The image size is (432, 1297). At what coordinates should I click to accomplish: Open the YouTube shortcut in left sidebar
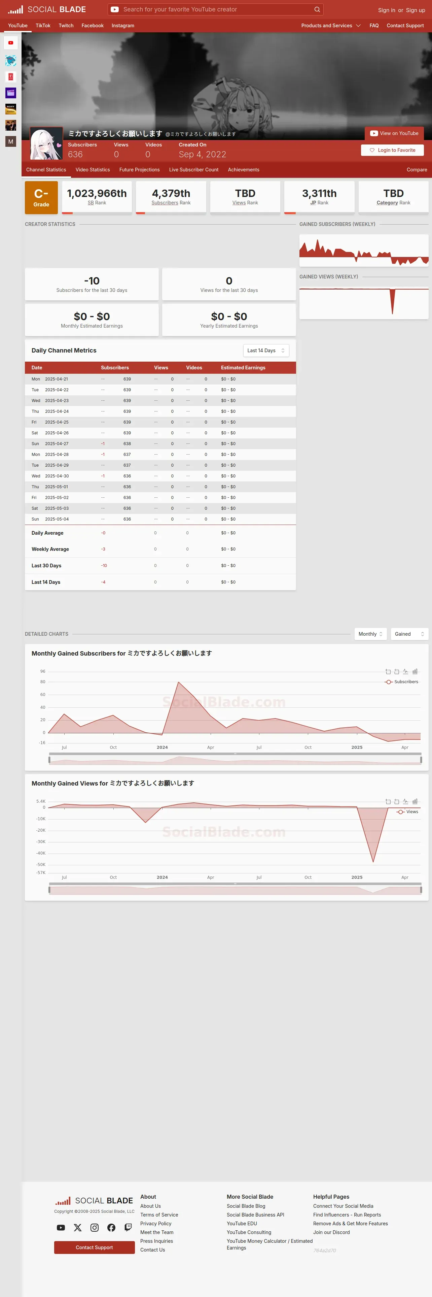point(10,43)
